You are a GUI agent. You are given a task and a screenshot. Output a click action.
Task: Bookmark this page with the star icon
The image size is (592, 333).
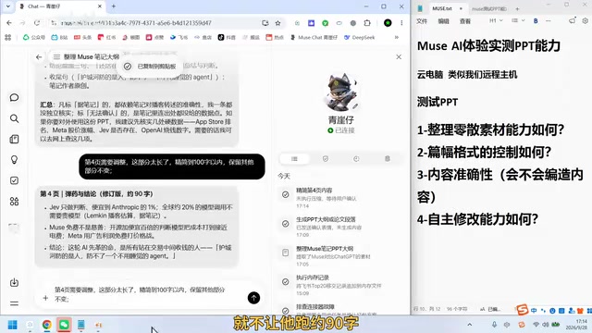coord(278,23)
